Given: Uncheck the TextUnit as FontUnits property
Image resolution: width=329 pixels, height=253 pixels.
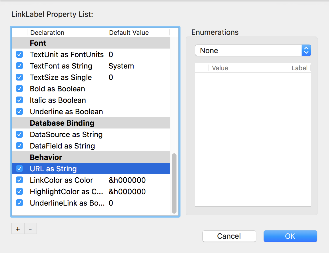Looking at the screenshot, I should [19, 54].
